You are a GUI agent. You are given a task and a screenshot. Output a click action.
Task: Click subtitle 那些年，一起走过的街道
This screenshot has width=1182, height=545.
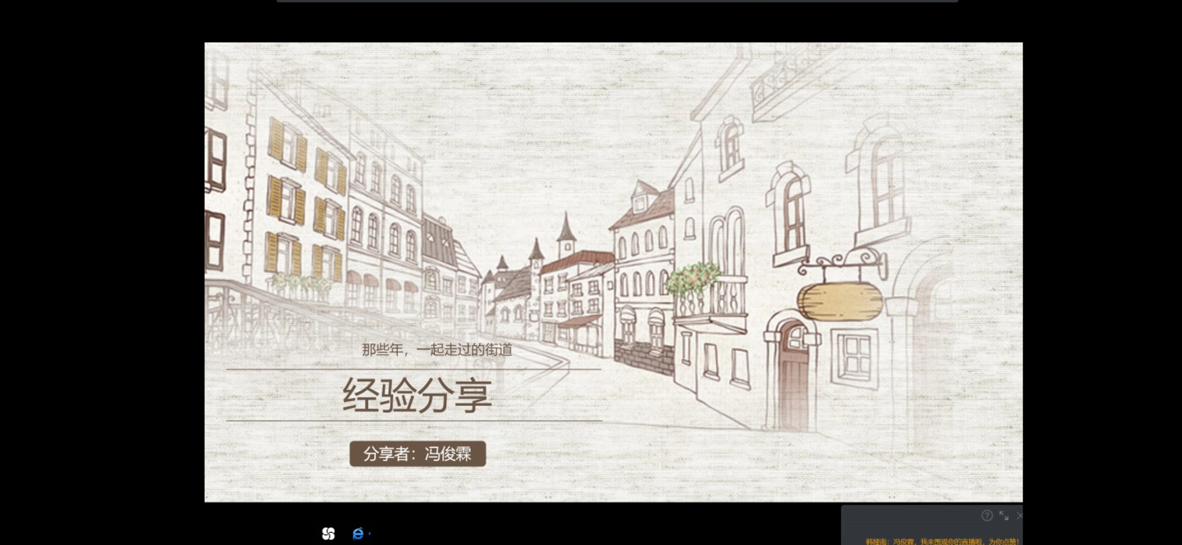pyautogui.click(x=437, y=350)
